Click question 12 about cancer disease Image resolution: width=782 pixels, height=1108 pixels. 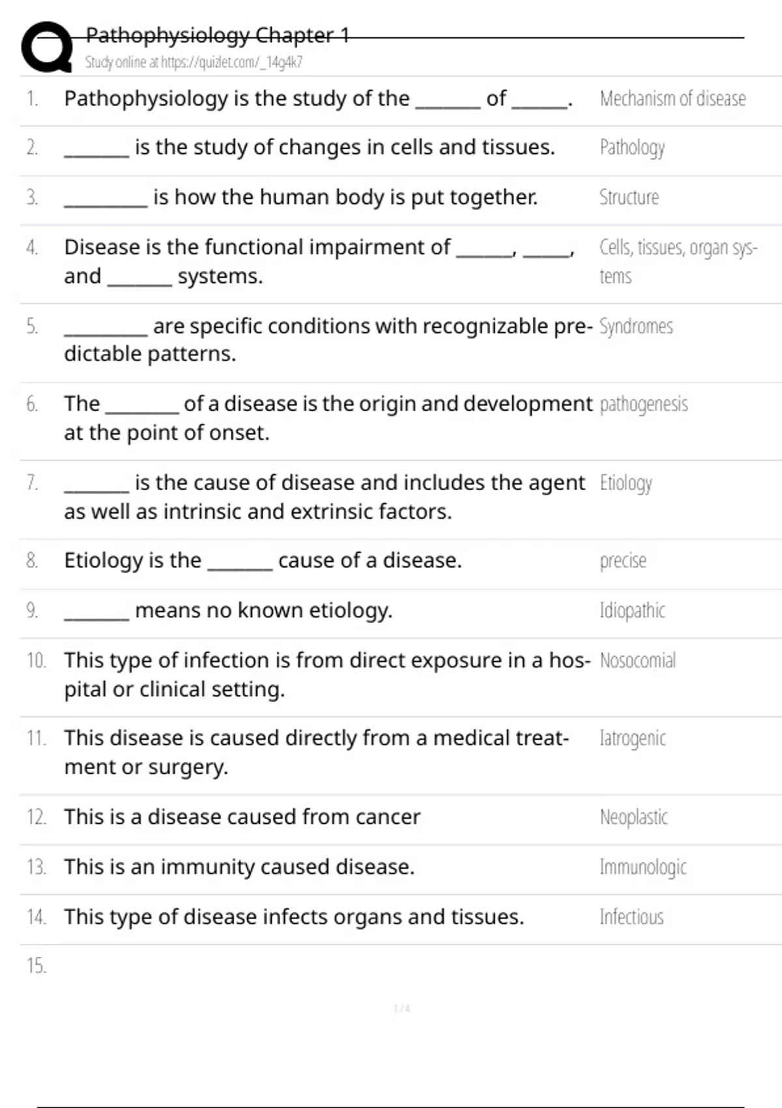coord(242,817)
